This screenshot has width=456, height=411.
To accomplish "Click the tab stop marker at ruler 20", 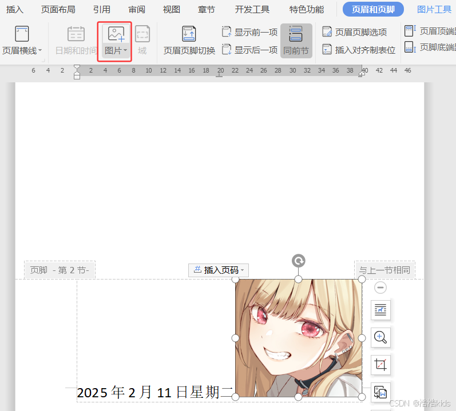I will click(x=219, y=75).
